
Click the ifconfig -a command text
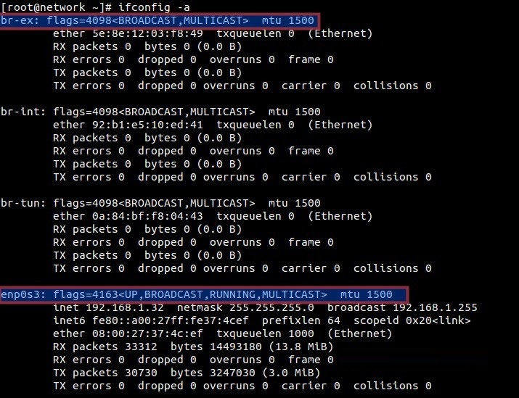click(x=154, y=7)
